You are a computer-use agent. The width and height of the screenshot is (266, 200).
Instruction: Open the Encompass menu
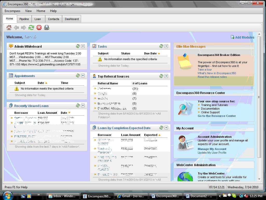coord(12,11)
